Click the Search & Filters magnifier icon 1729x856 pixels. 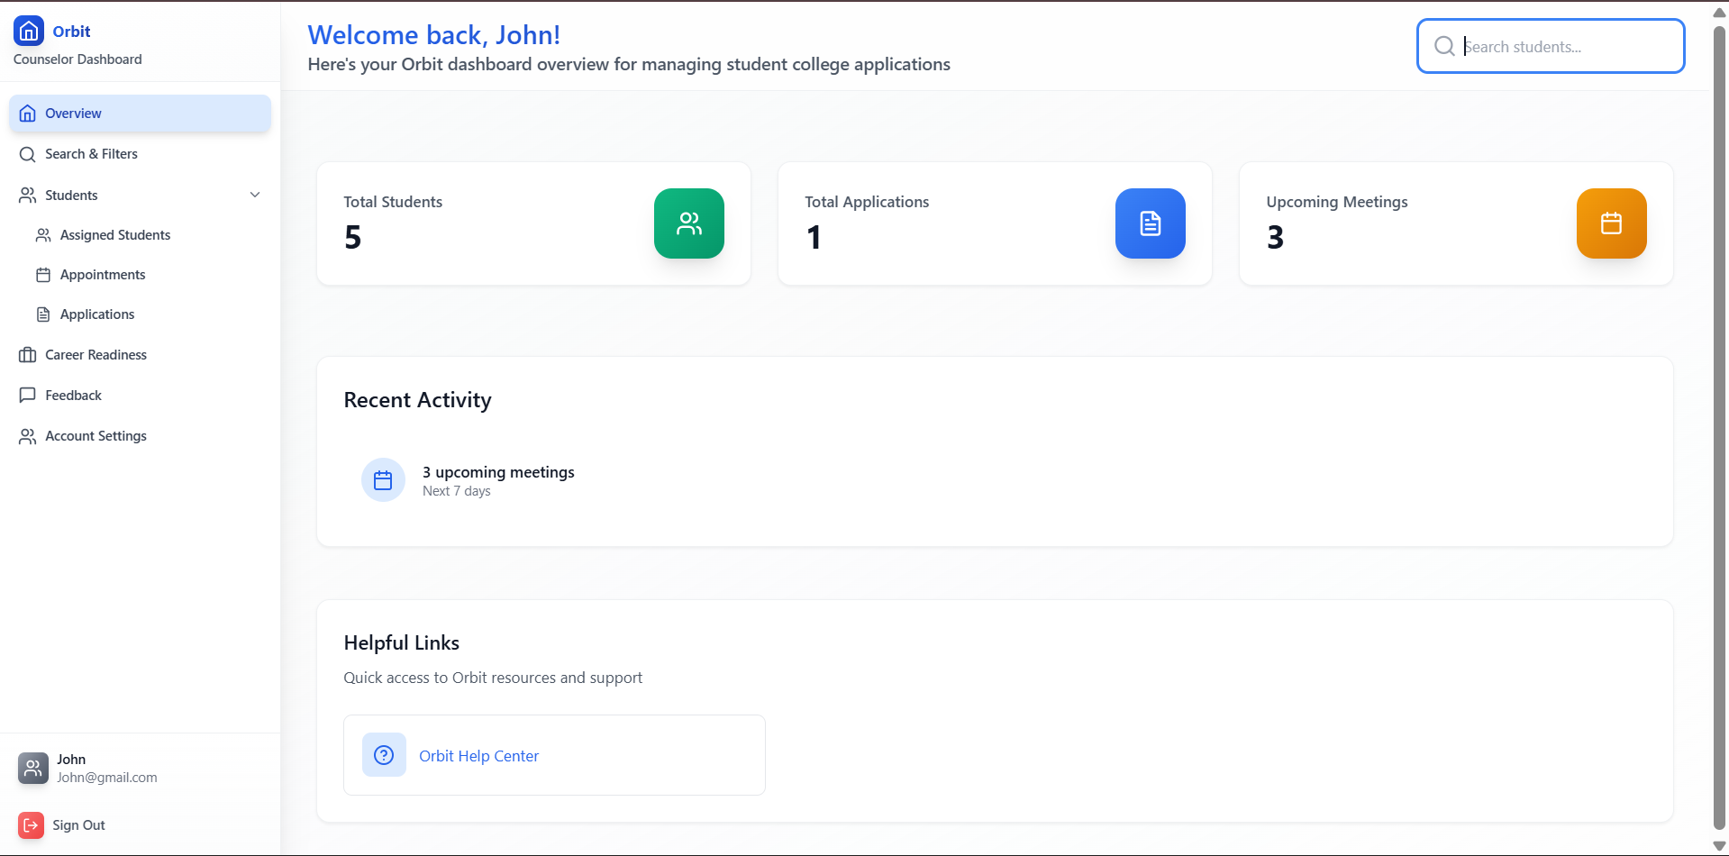click(28, 154)
